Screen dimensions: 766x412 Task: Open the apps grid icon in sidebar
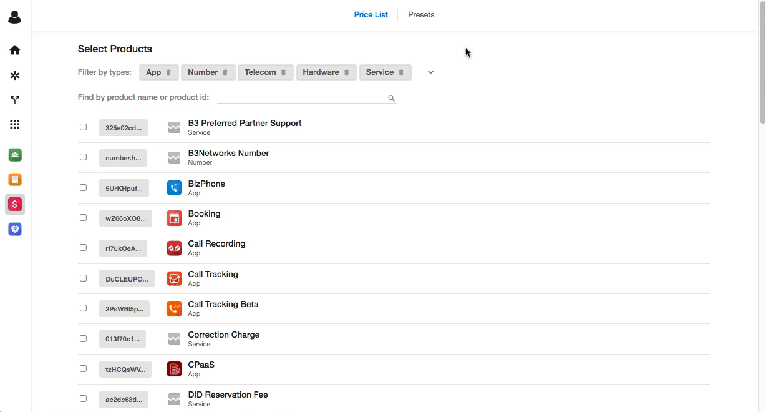pyautogui.click(x=15, y=124)
